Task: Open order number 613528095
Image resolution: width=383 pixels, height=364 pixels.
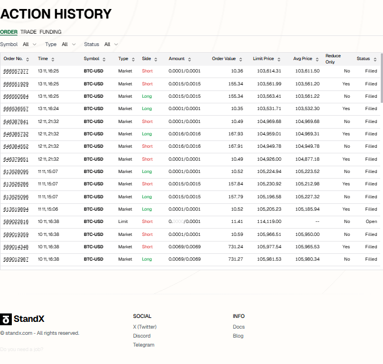Action: pos(16,171)
